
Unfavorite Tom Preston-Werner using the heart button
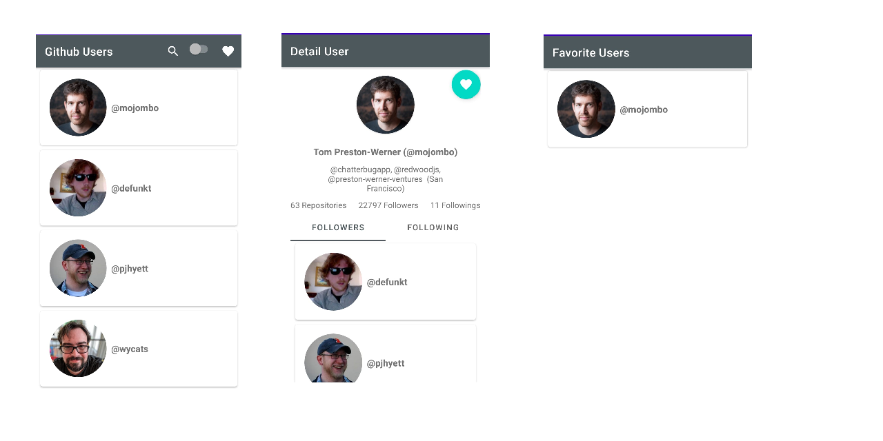coord(466,84)
